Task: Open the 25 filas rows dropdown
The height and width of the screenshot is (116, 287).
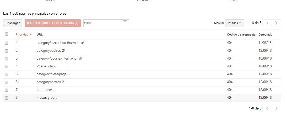Action: click(235, 23)
